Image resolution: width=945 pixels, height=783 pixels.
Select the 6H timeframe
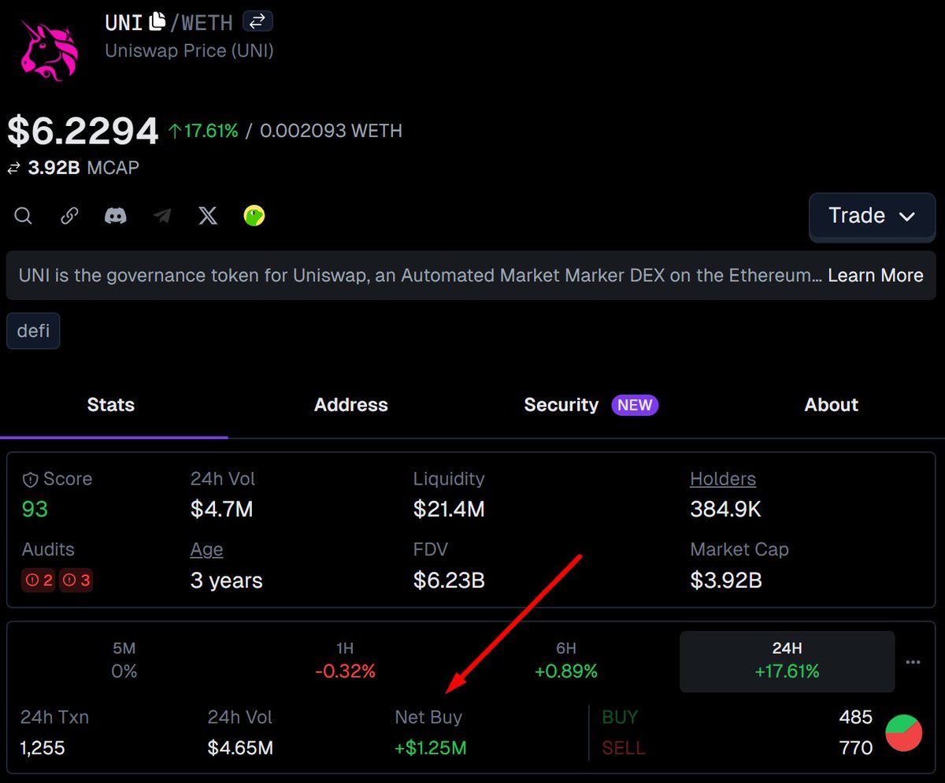tap(566, 660)
